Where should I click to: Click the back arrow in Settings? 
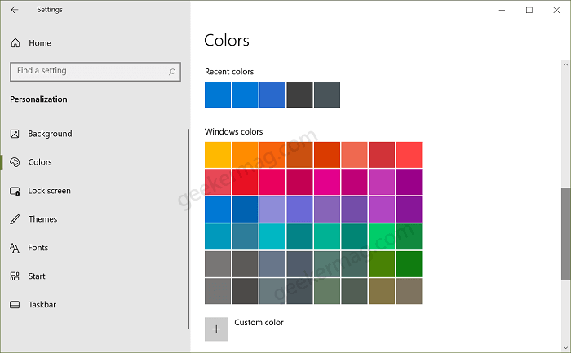pos(15,10)
